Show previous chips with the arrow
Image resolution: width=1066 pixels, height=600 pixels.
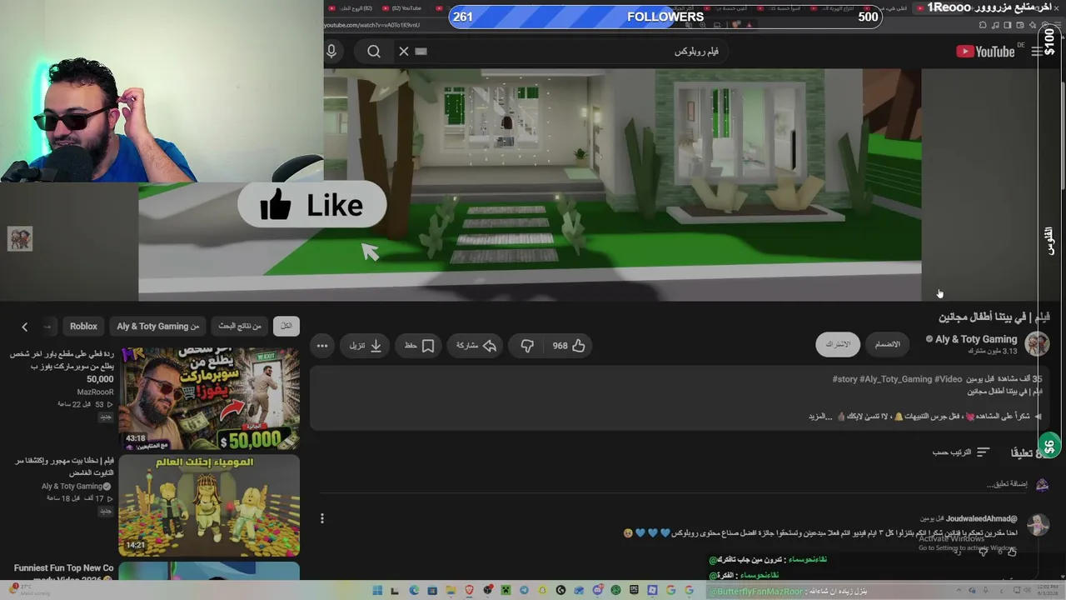click(24, 327)
